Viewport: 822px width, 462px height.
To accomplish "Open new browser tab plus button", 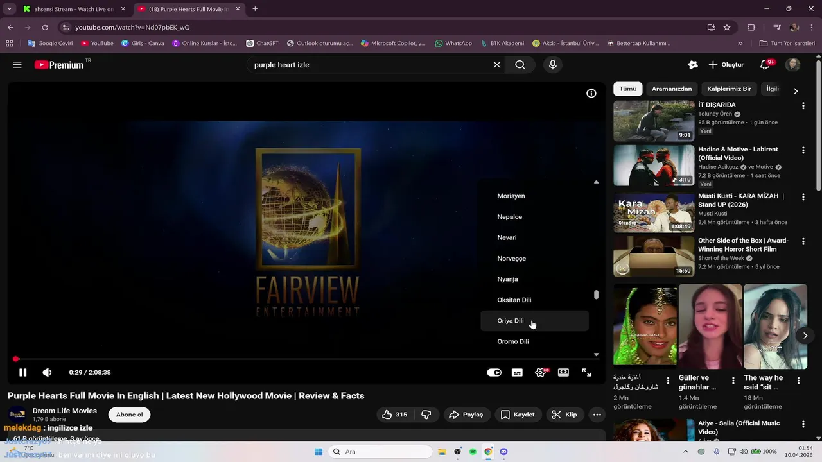I will [255, 9].
